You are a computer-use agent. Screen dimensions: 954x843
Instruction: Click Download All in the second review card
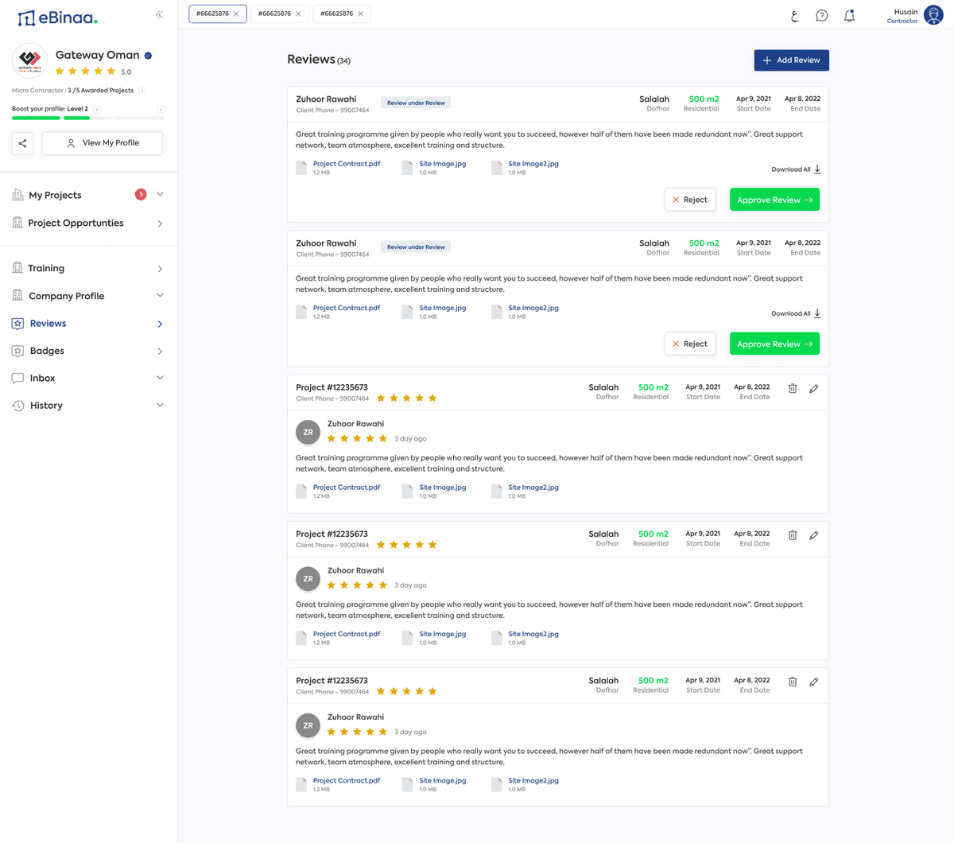pyautogui.click(x=796, y=313)
